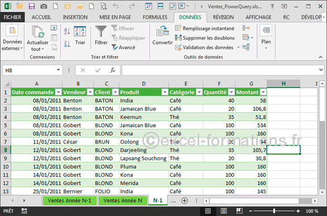The width and height of the screenshot is (327, 216).
Task: Expand the formula bar chevron
Action: [x=321, y=70]
